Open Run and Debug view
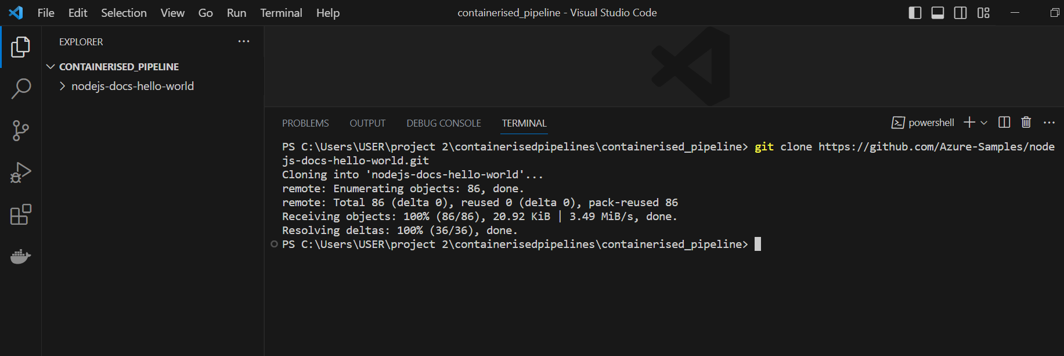 20,172
